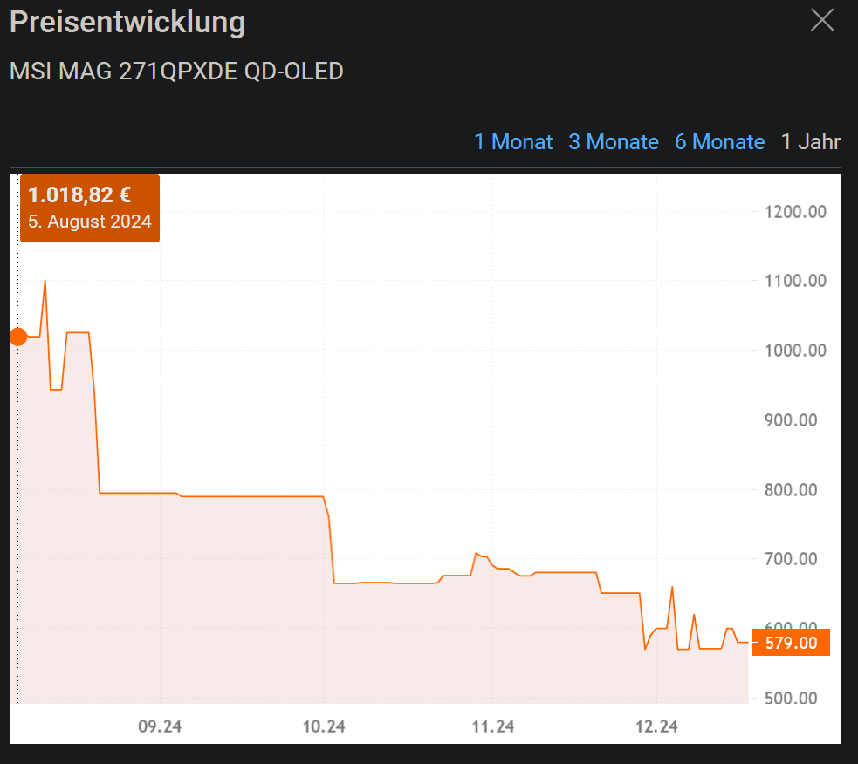Screen dimensions: 858x764
Task: Click the 1000.00 y-axis label
Action: point(793,351)
